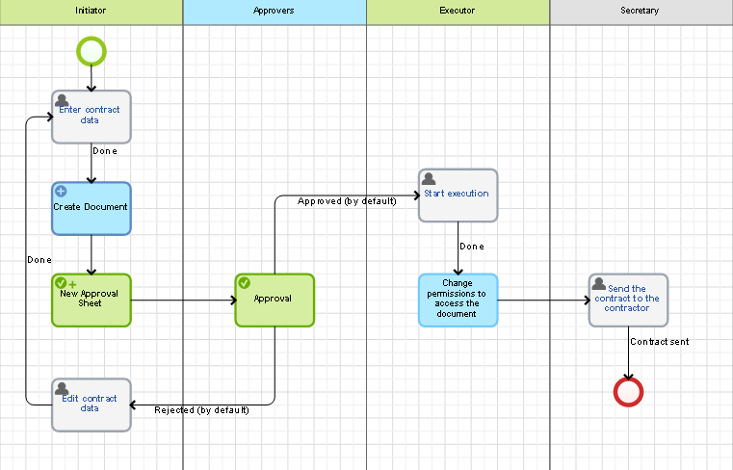
Task: Click the Approved (by default) transition label
Action: click(334, 201)
